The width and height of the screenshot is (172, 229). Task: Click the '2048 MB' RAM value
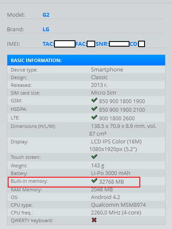pos(102,190)
